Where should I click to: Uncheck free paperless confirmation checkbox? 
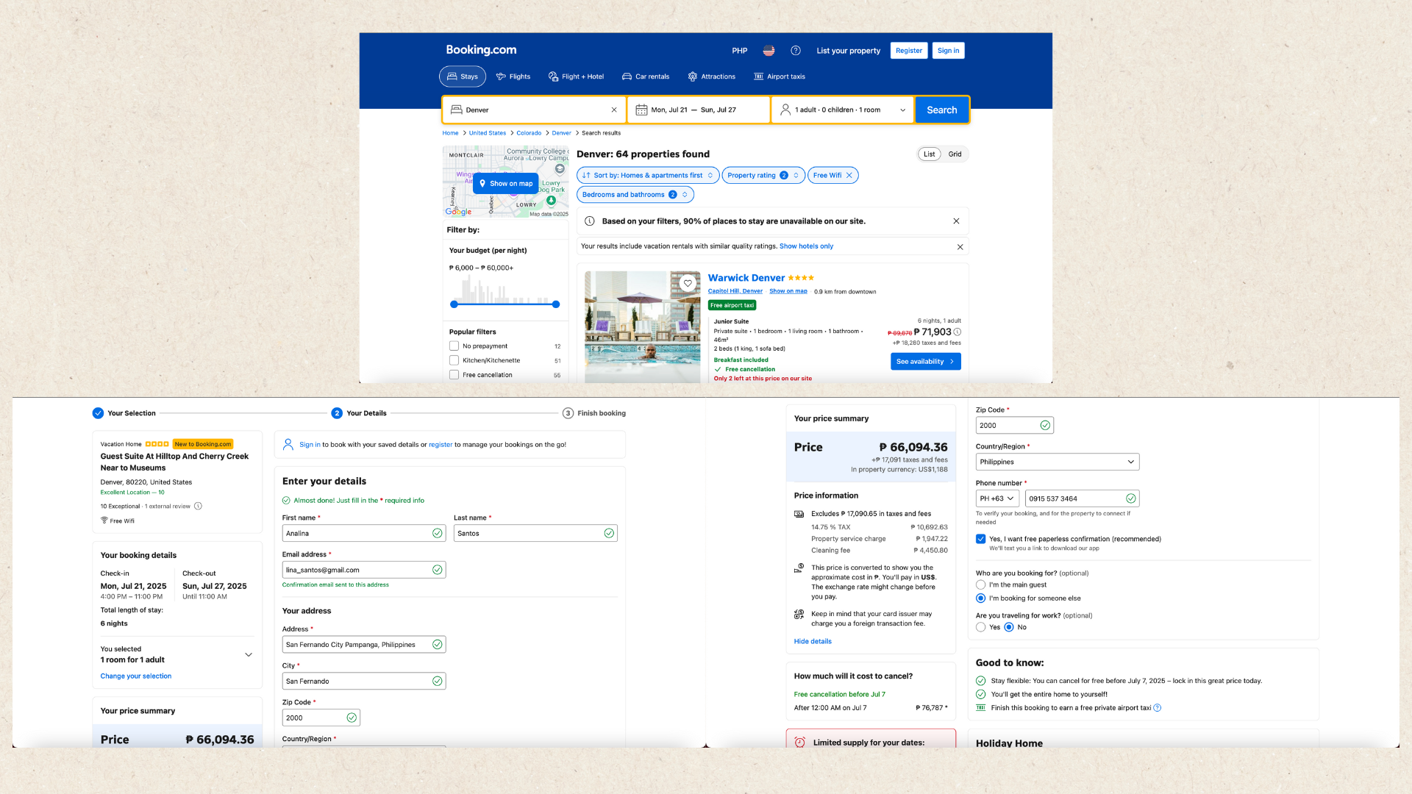(x=980, y=539)
